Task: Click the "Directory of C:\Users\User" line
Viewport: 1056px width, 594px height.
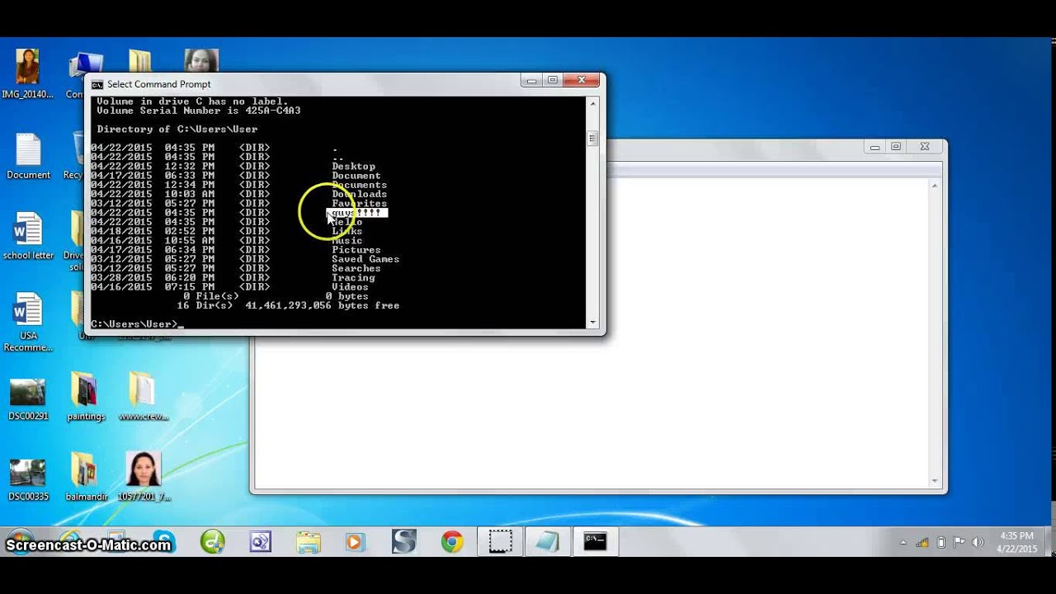Action: coord(177,130)
